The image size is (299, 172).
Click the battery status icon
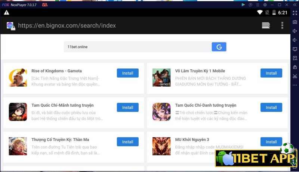click(274, 13)
